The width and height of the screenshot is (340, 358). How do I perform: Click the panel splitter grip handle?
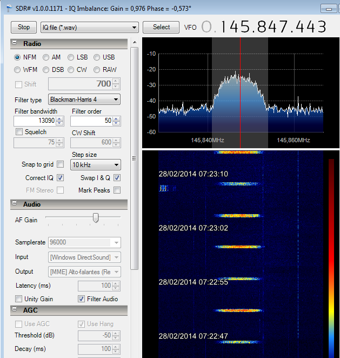click(135, 158)
